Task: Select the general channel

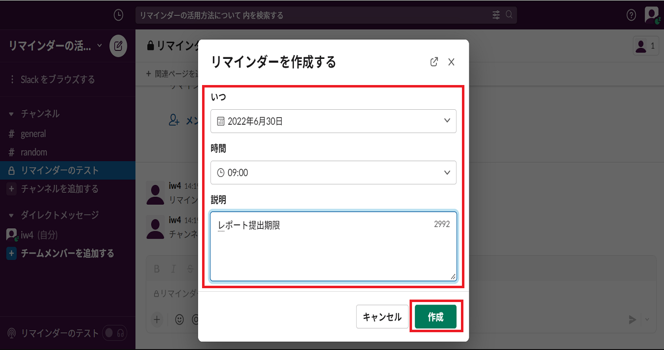Action: (x=33, y=133)
